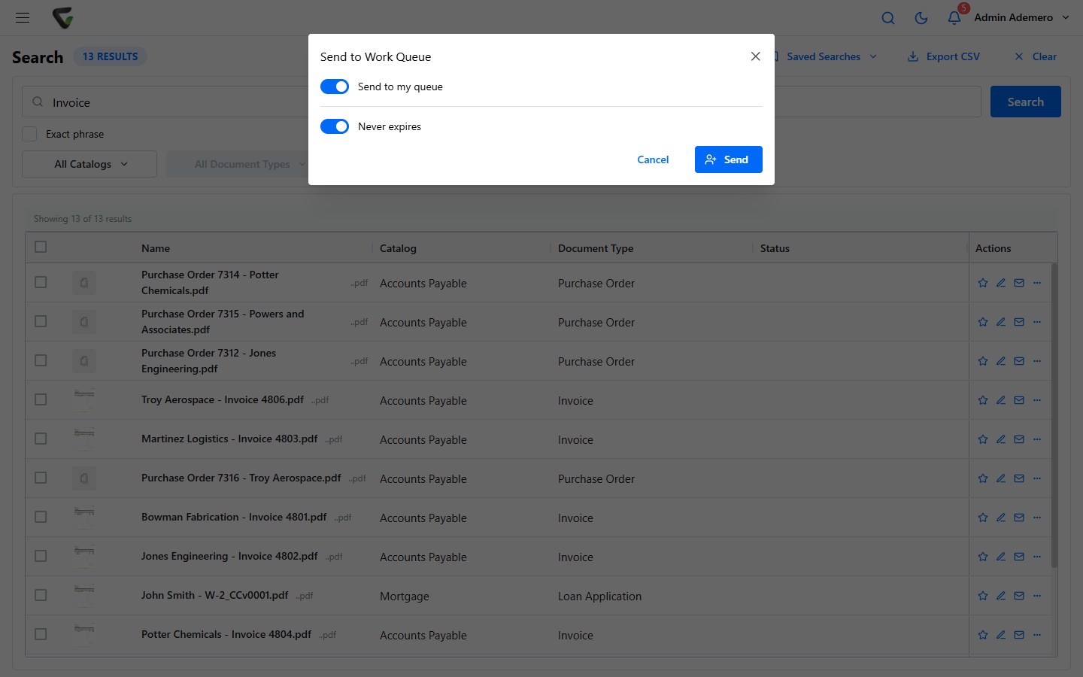Check the select-all header checkbox
The width and height of the screenshot is (1083, 677).
(41, 247)
